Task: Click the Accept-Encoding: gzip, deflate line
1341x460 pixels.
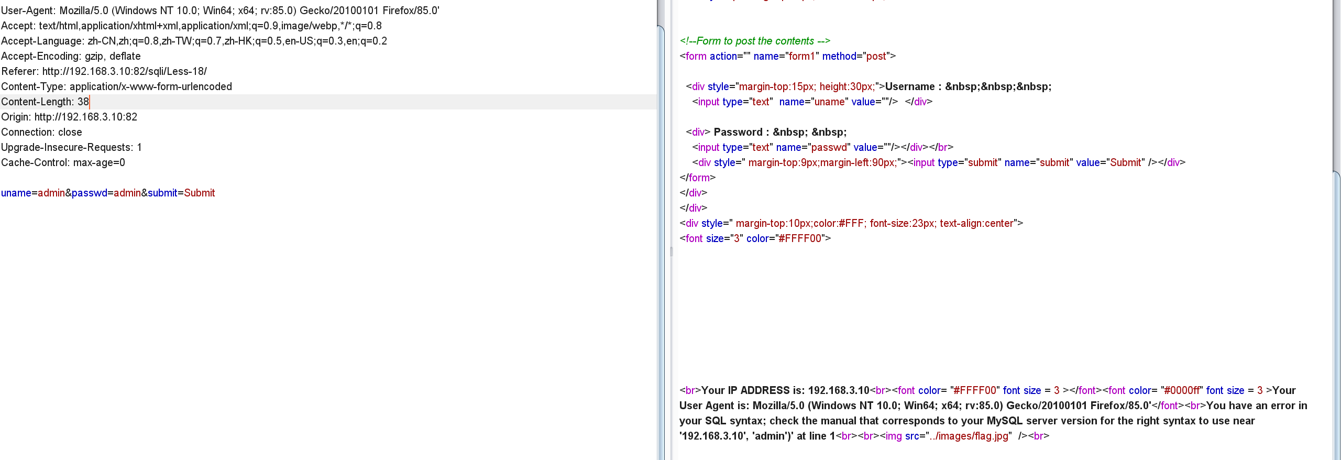Action: click(x=71, y=56)
